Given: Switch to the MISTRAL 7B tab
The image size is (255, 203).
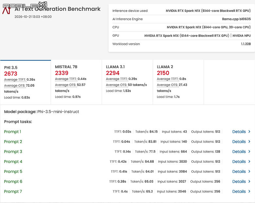Looking at the screenshot, I should tap(76, 82).
